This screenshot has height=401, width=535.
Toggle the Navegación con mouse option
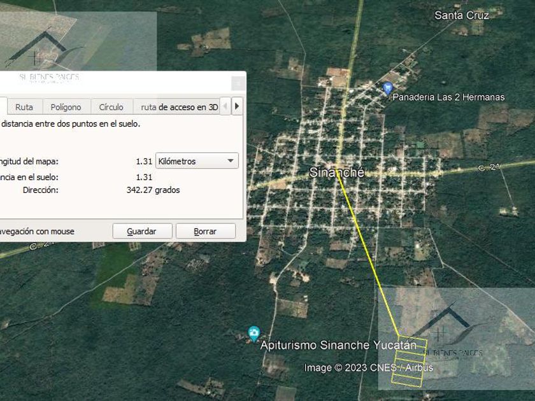point(37,231)
